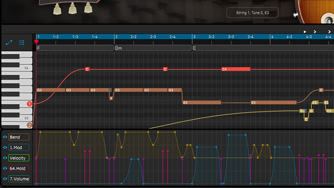Toggle visibility of the 64.Hold lane

click(5, 169)
